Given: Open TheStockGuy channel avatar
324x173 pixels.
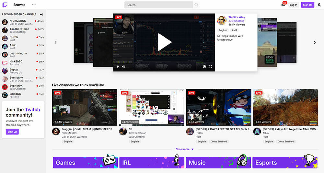Looking at the screenshot, I should click(222, 20).
